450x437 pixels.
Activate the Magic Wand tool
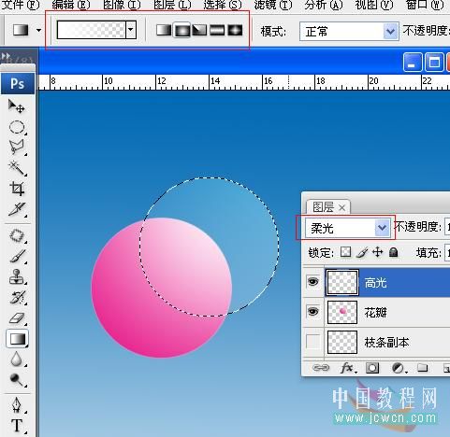point(17,168)
